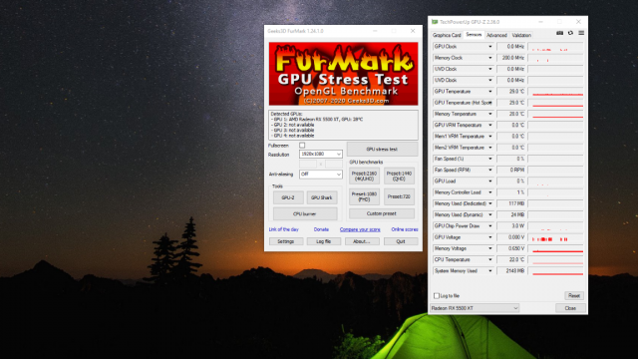Open the Validation tab

tap(521, 35)
